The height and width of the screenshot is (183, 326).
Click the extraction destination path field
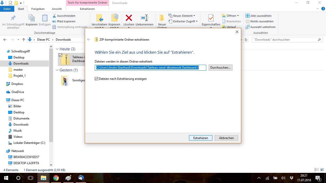[150, 68]
